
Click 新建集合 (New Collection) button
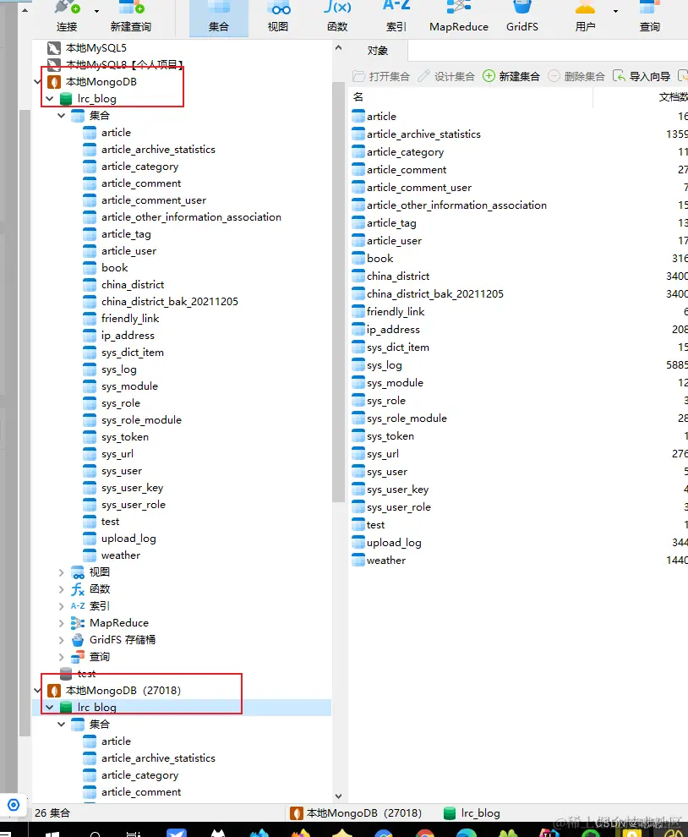click(x=511, y=76)
